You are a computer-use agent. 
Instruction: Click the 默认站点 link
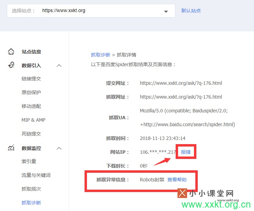pos(191,11)
